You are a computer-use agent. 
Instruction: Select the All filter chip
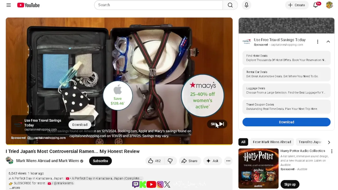243,142
